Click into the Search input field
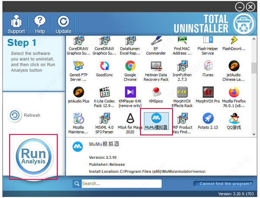The height and width of the screenshot is (198, 260). coord(121,184)
